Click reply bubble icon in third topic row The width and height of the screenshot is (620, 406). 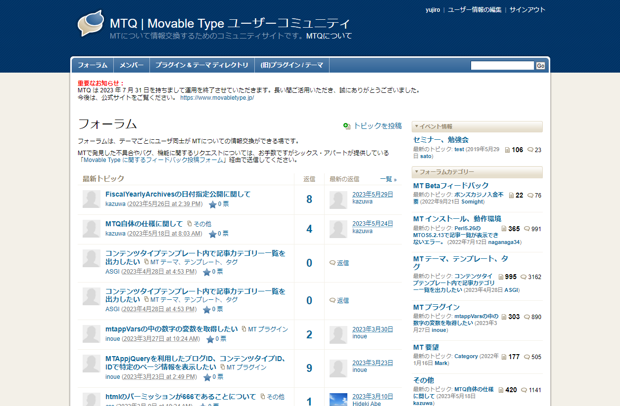333,263
